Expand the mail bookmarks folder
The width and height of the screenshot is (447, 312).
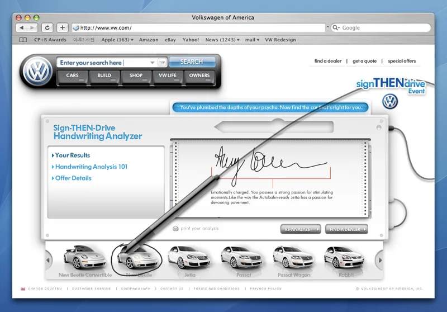pos(252,40)
